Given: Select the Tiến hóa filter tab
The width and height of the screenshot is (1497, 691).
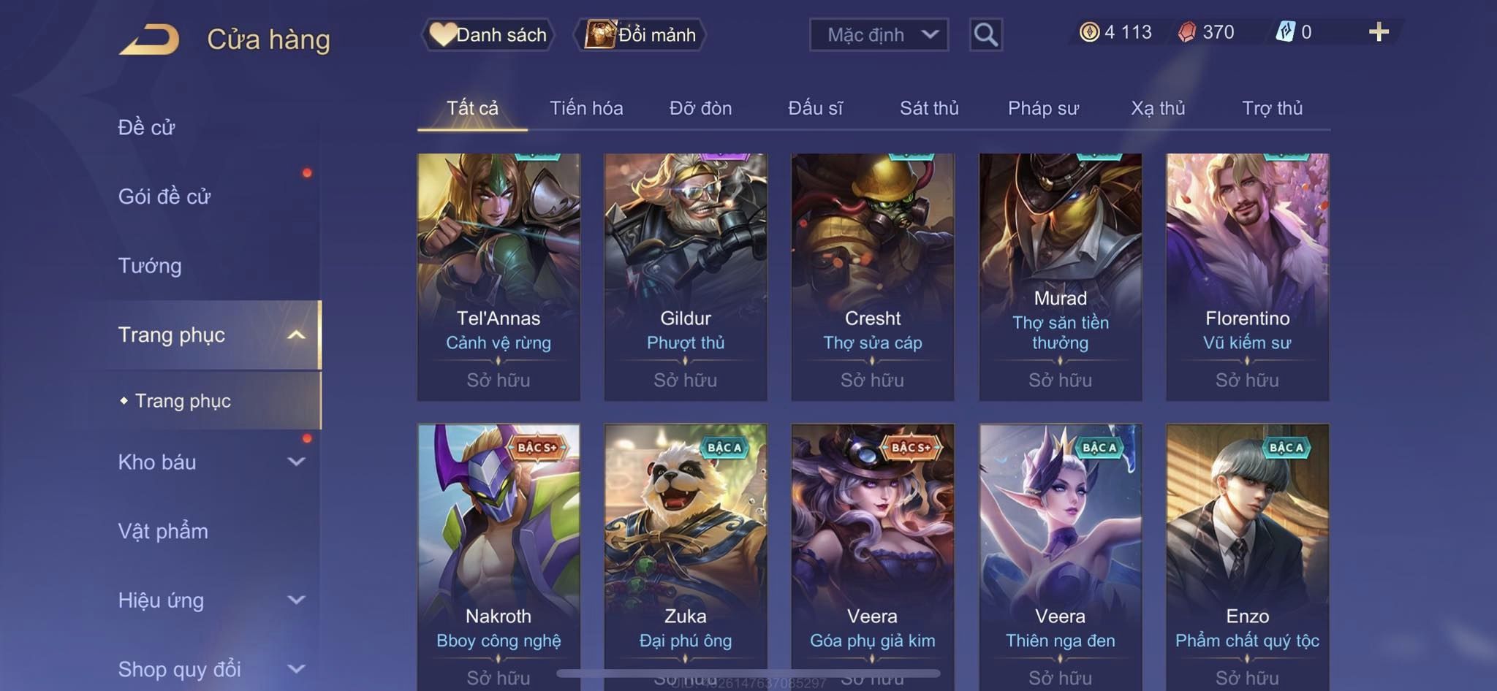Looking at the screenshot, I should 586,108.
